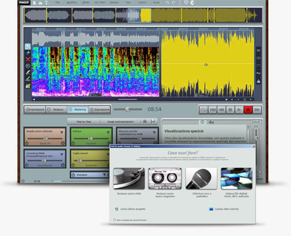The image size is (291, 236).
Task: Click the orange stereo module slider handle
Action: pos(45,138)
